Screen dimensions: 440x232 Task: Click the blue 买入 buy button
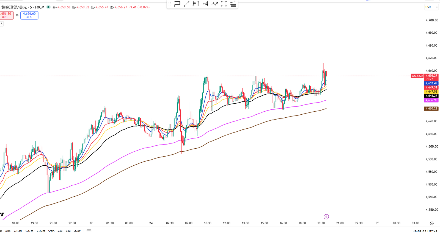[x=29, y=15]
